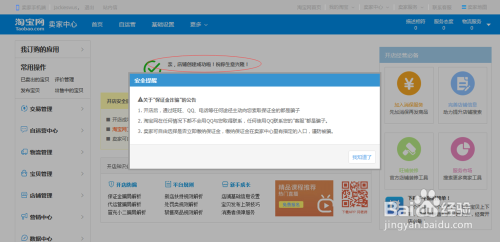The image size is (500, 242).
Task: Open 处罚类规则解析 link
Action: [181, 204]
